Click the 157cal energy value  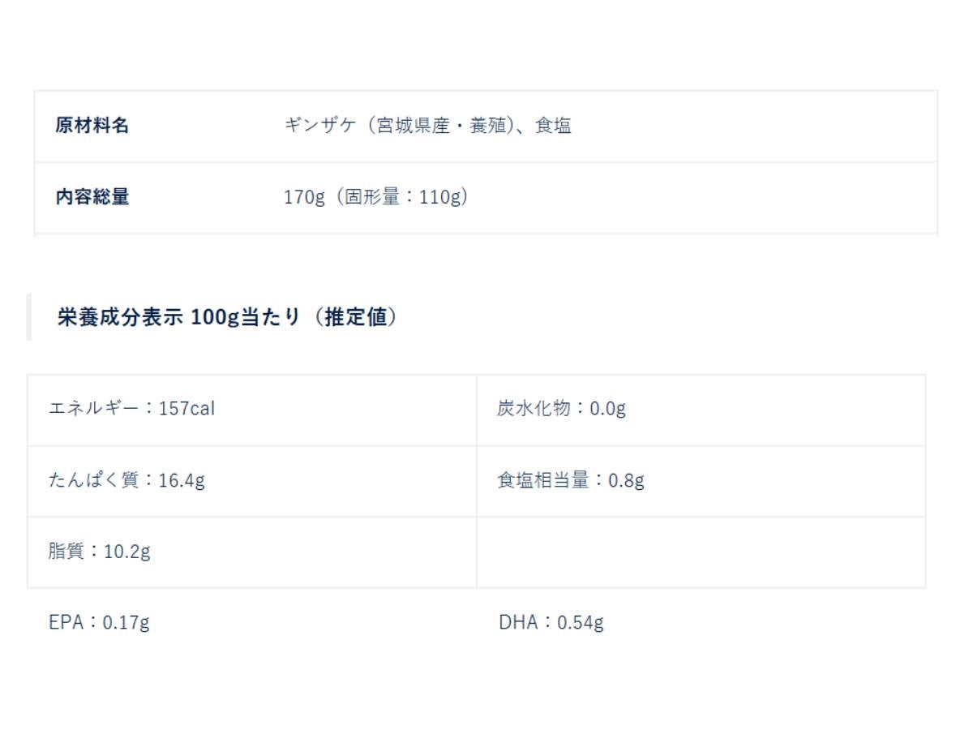pos(187,409)
